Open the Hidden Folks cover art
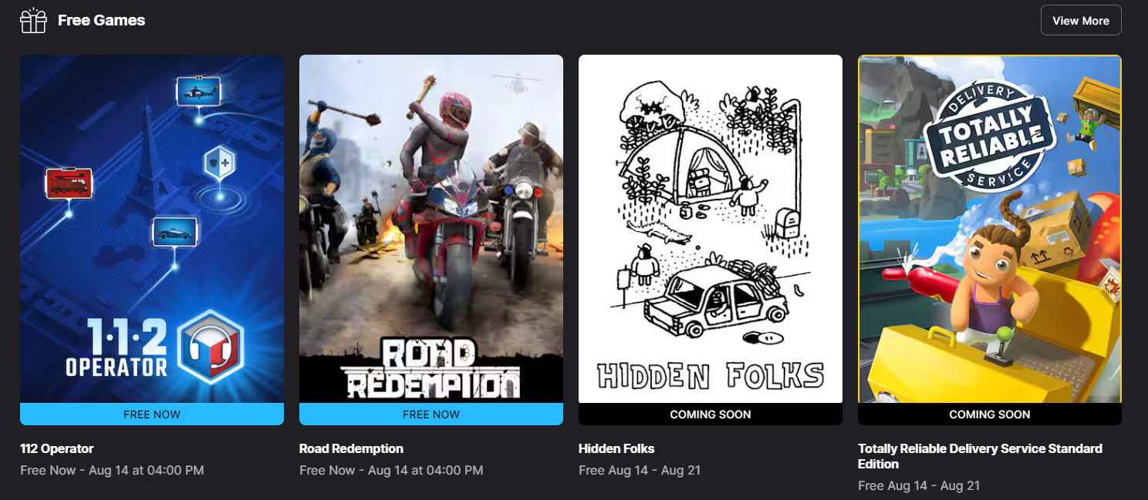 711,229
